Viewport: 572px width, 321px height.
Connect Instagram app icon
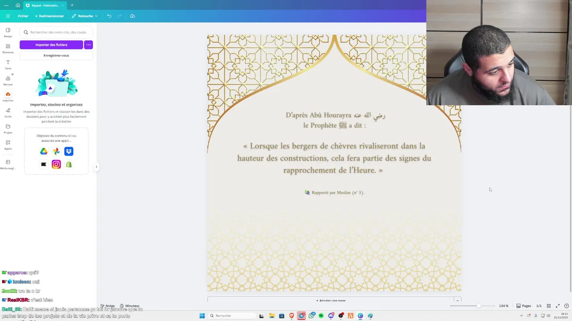point(56,165)
